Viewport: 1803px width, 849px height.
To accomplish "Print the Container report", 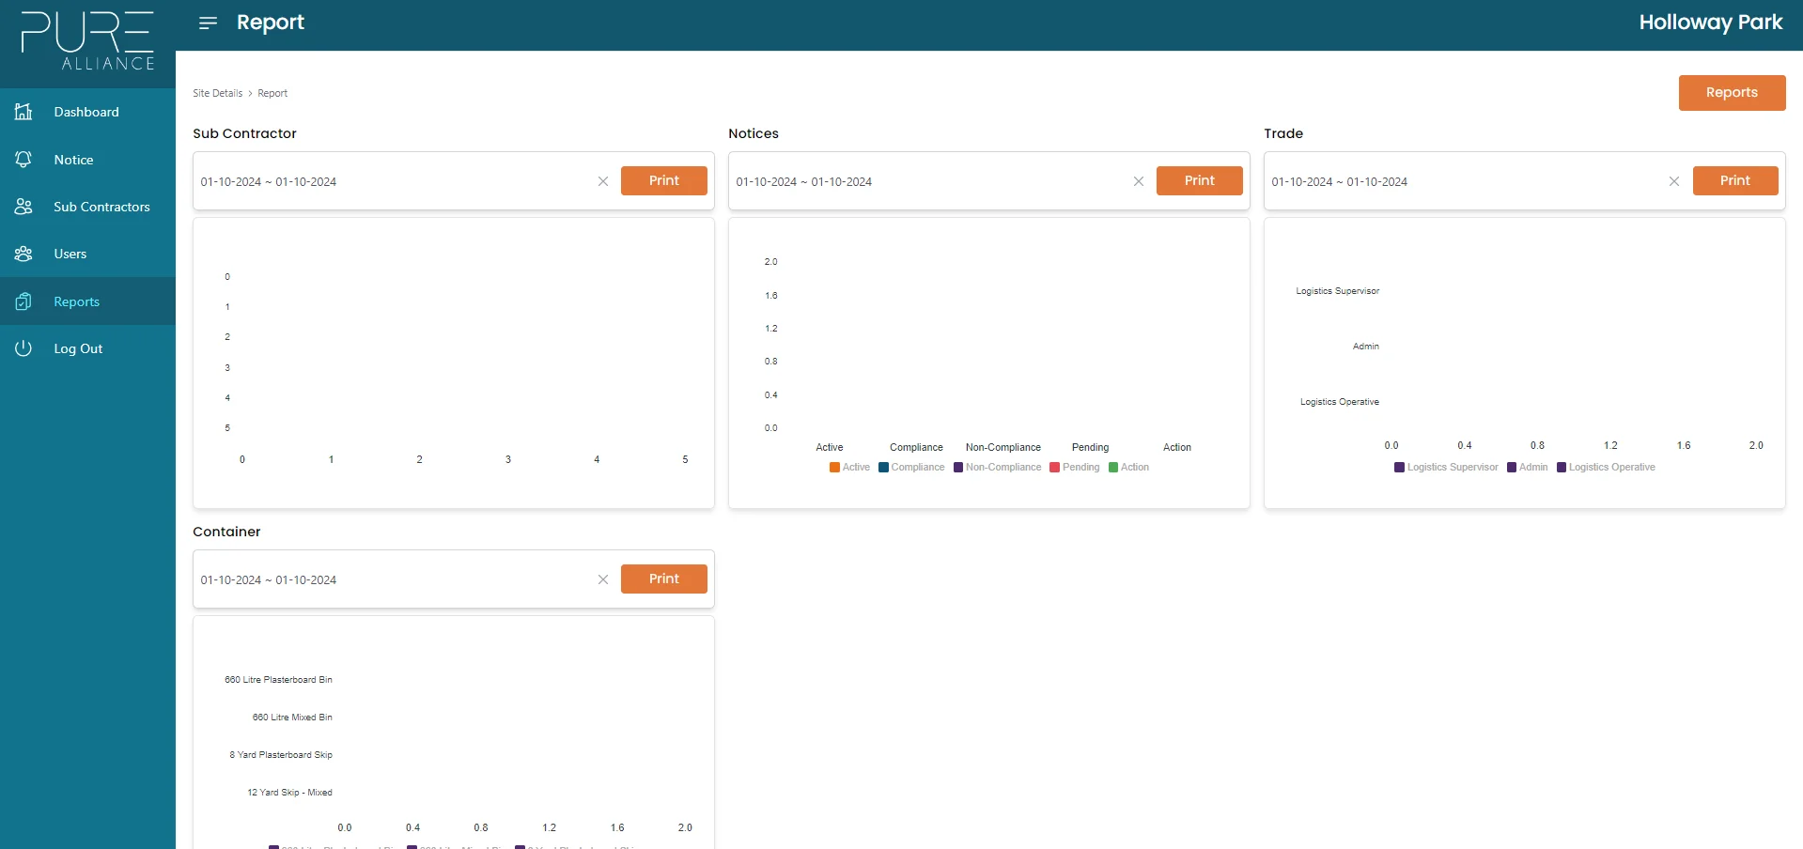I will [x=663, y=579].
